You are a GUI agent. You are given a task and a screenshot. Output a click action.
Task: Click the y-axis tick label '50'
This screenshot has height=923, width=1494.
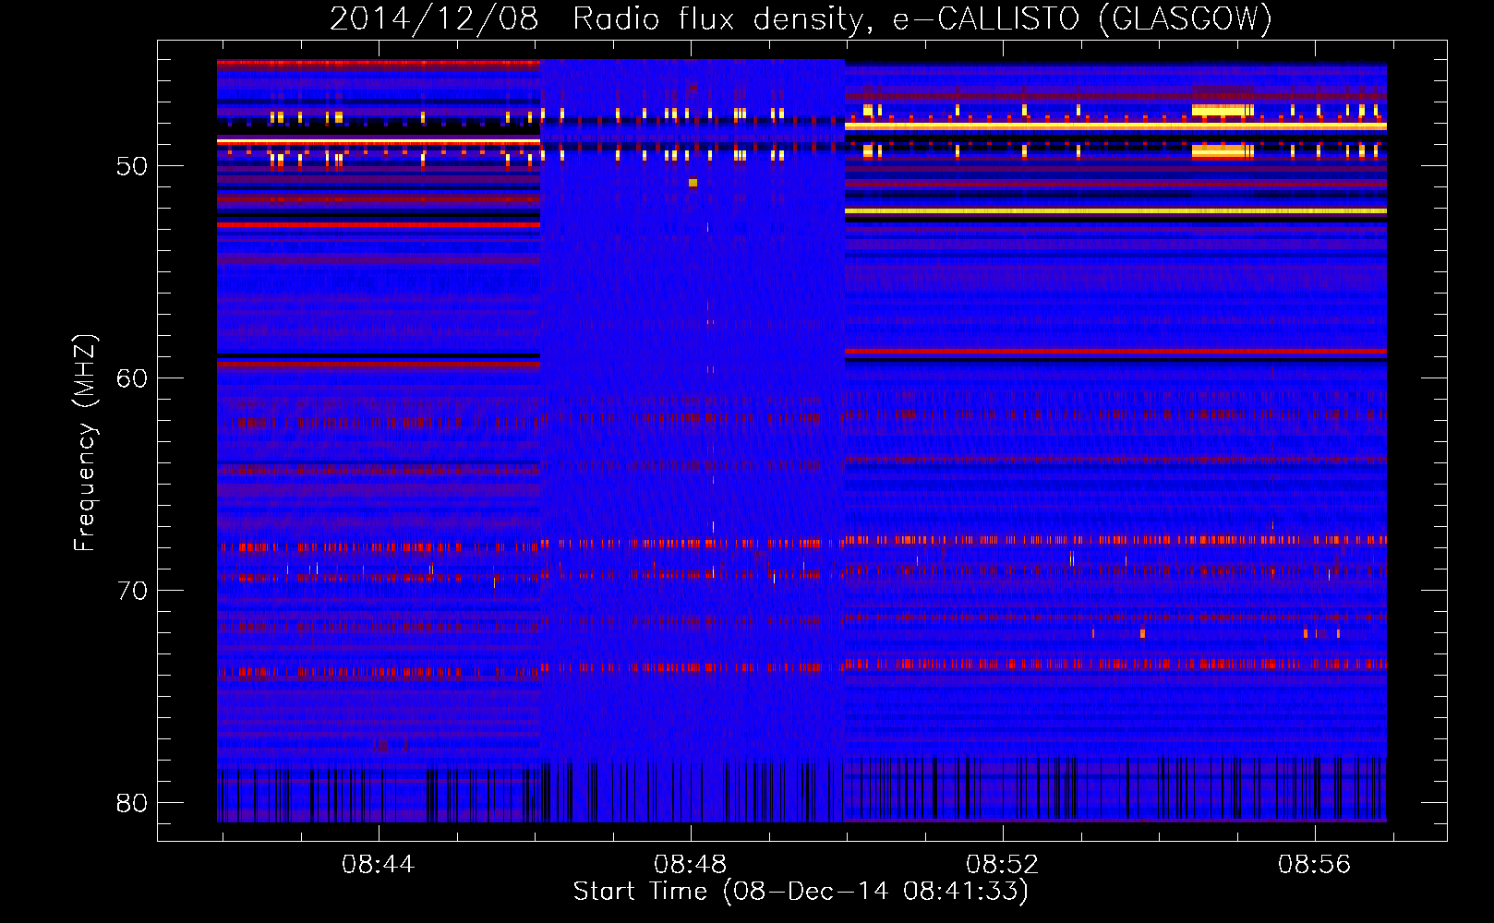click(x=132, y=166)
